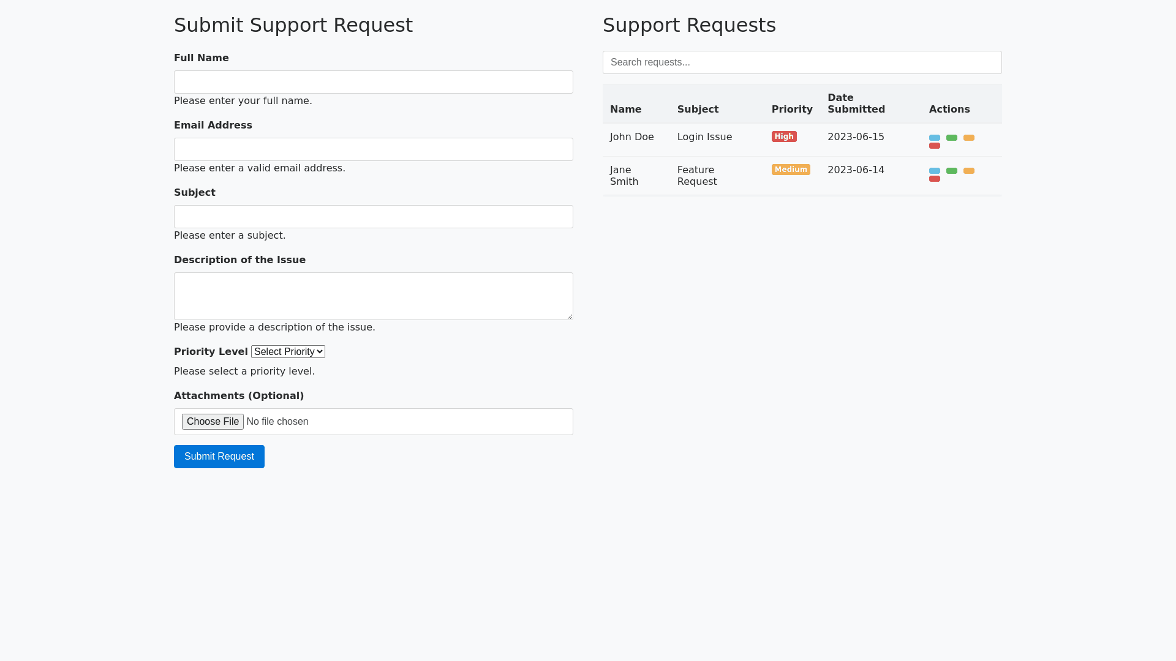Focus the Full Name input field
The width and height of the screenshot is (1176, 661).
point(373,82)
